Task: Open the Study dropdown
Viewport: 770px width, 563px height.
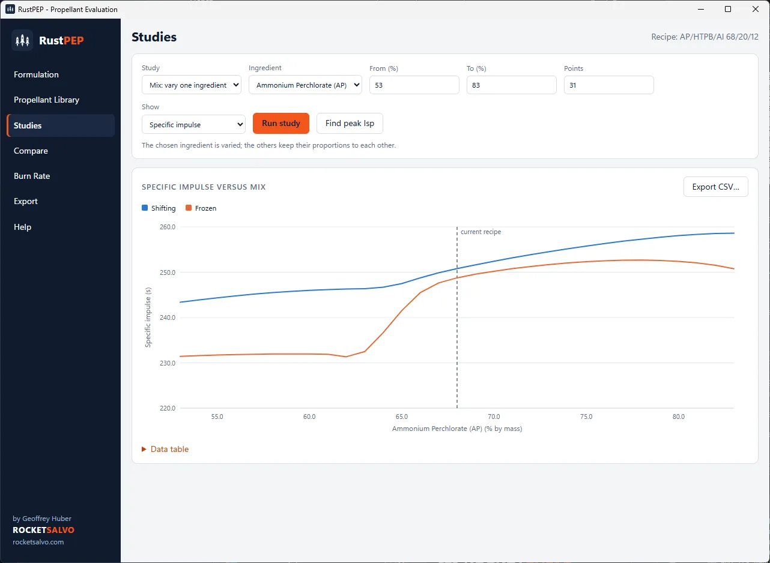Action: [x=192, y=85]
